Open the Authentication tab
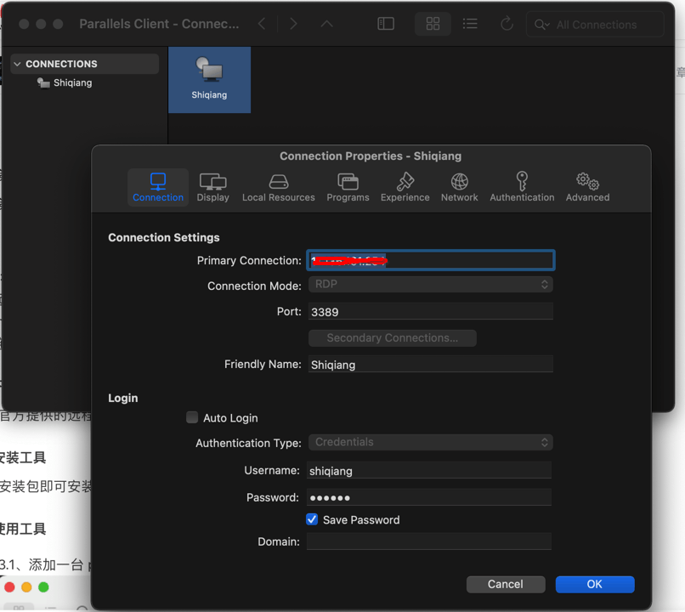 pos(522,188)
